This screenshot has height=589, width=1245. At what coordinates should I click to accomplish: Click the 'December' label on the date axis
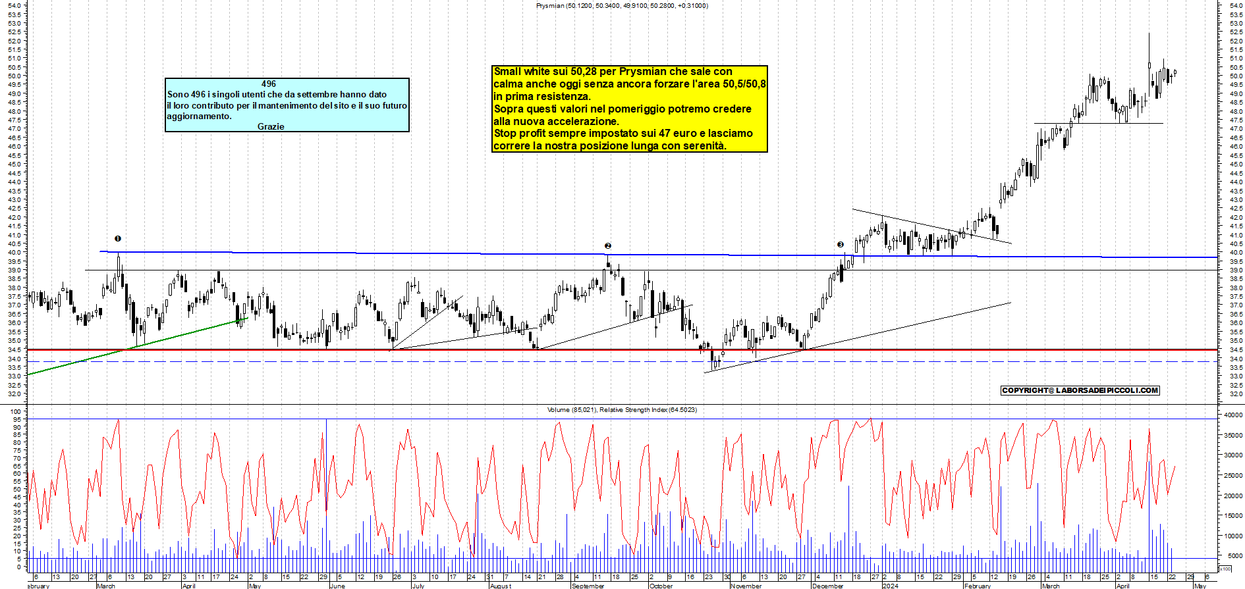coord(828,586)
